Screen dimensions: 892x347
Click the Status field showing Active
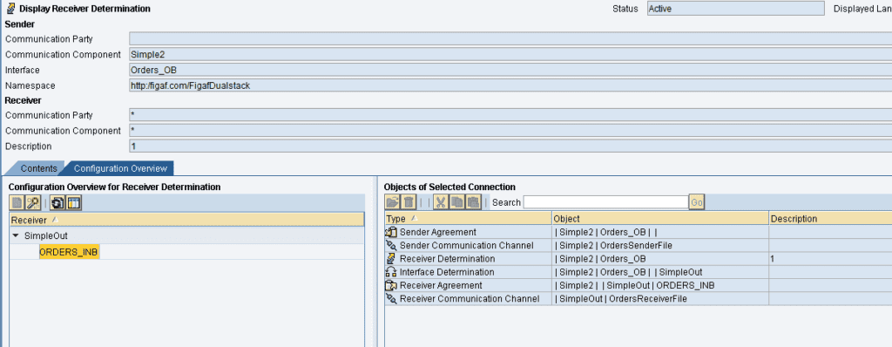pos(735,9)
